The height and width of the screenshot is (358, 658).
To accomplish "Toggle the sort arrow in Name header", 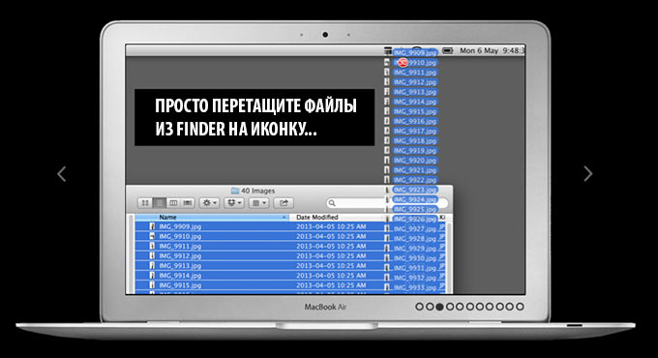I will pyautogui.click(x=284, y=218).
